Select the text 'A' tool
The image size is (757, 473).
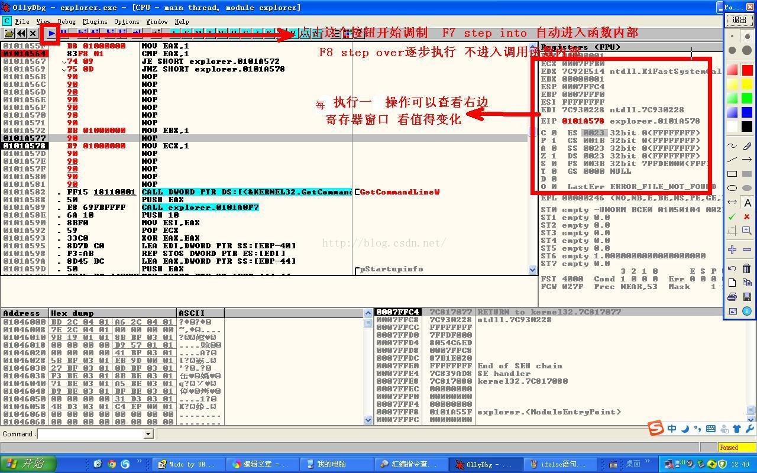tap(747, 202)
